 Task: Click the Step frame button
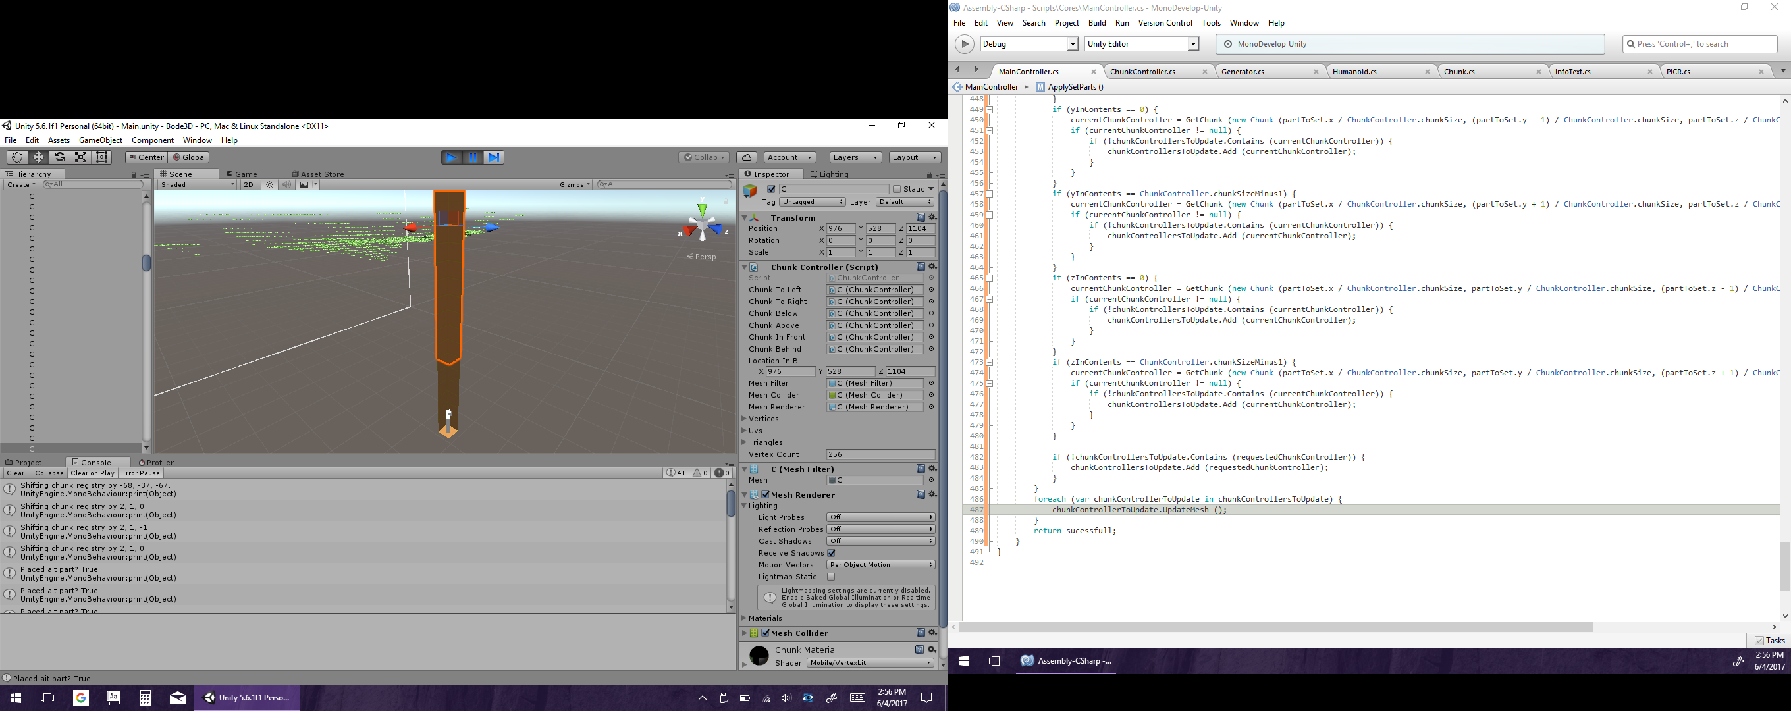pos(494,158)
